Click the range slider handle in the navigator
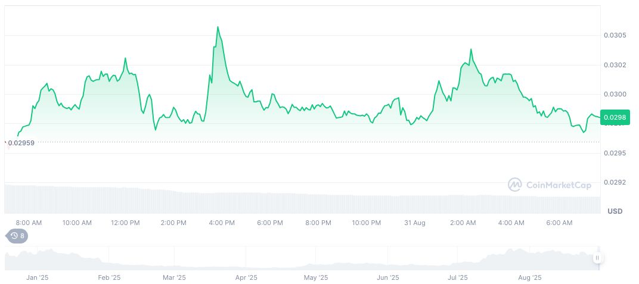Image resolution: width=639 pixels, height=284 pixels. pyautogui.click(x=597, y=258)
